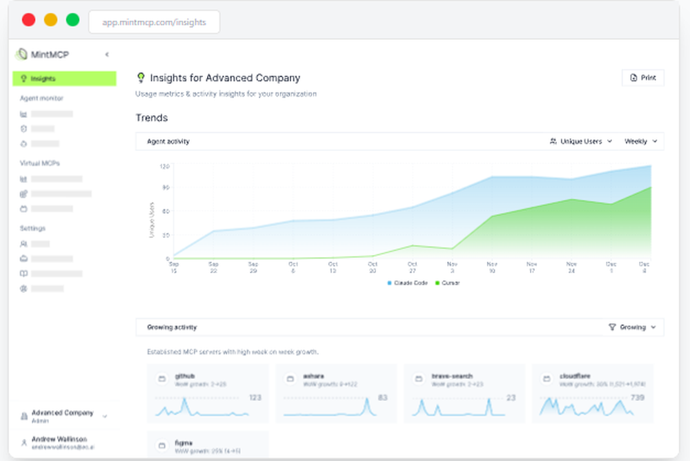Viewport: 690px width, 461px height.
Task: Click the shield icon under Agent monitor
Action: click(x=25, y=129)
